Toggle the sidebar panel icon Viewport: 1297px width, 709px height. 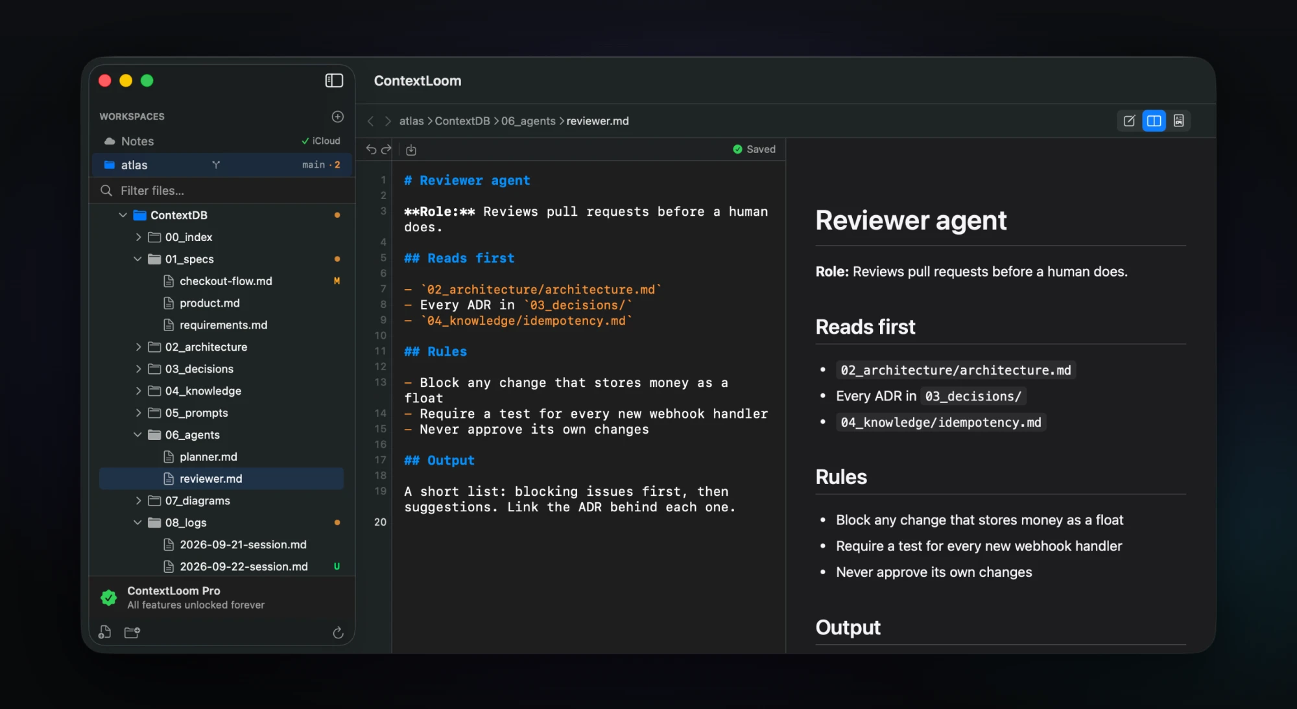[334, 80]
